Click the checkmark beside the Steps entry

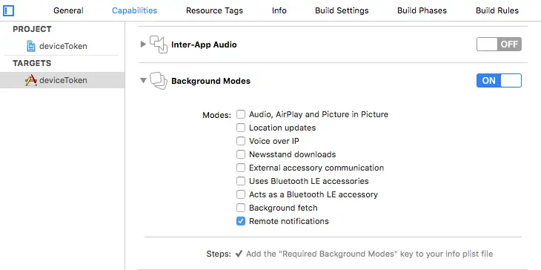point(239,254)
